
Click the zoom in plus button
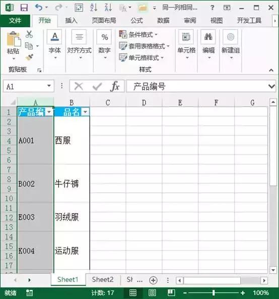(x=243, y=293)
